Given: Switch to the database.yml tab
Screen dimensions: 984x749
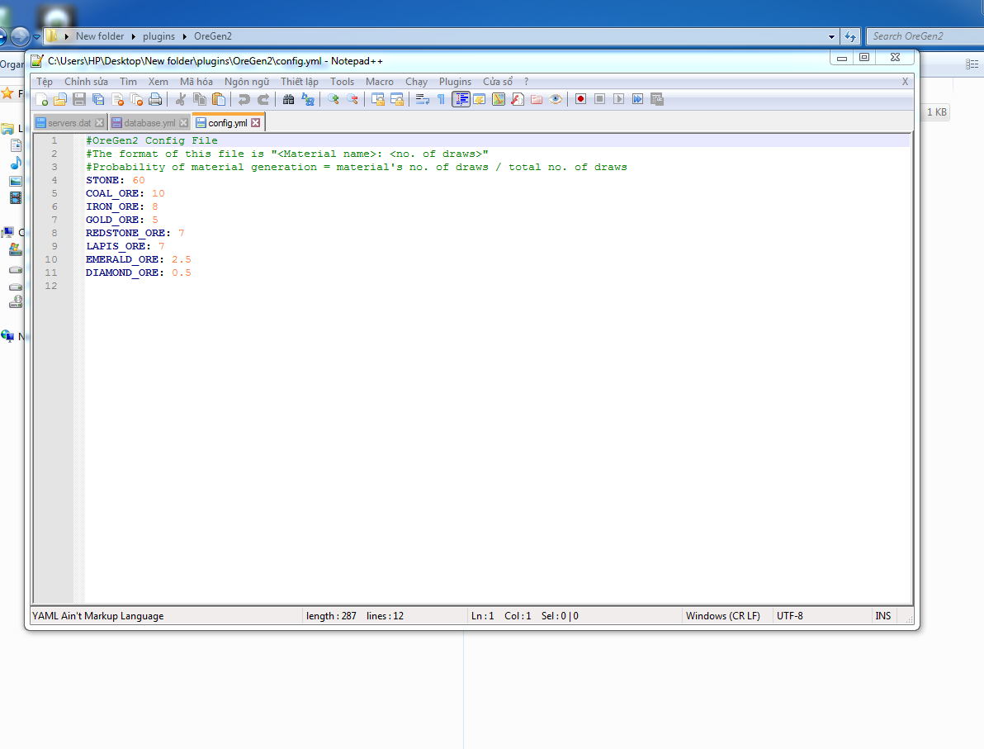Looking at the screenshot, I should tap(149, 123).
